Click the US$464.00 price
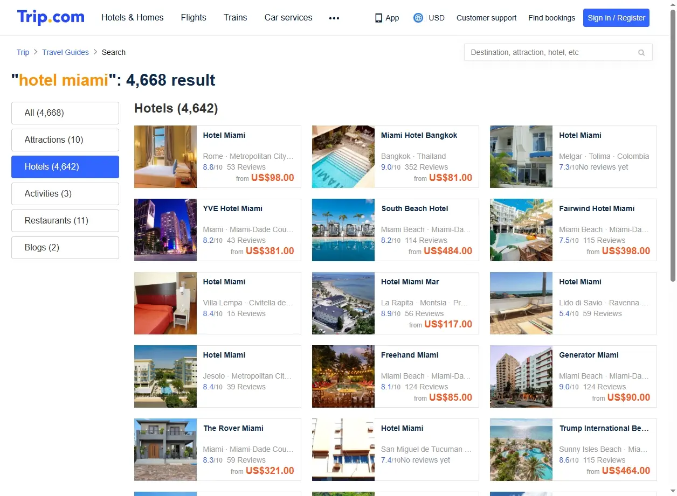This screenshot has width=677, height=496. pyautogui.click(x=626, y=471)
